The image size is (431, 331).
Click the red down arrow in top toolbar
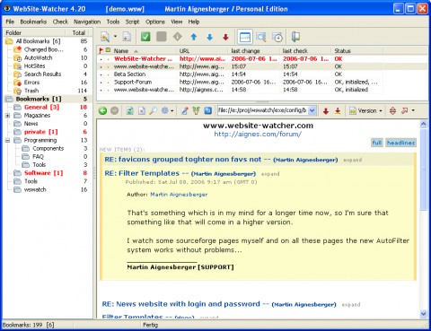point(225,37)
